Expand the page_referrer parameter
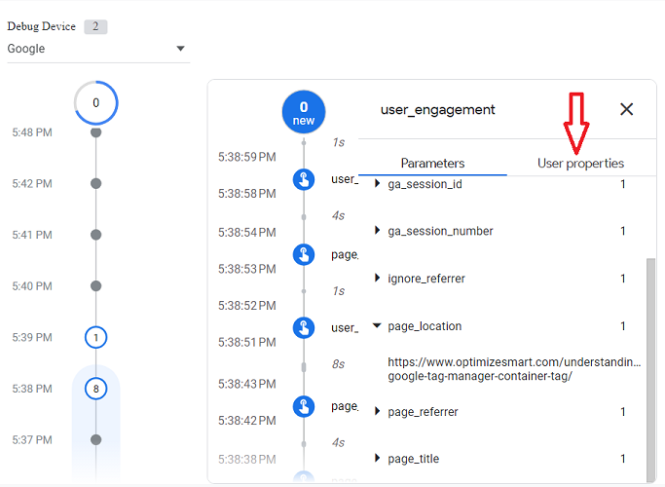 [378, 412]
